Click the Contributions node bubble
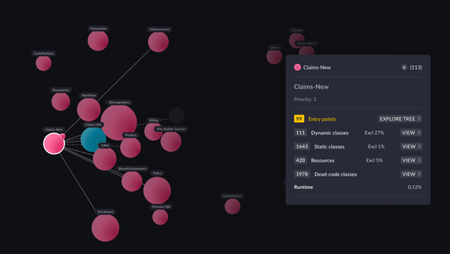450x254 pixels. pos(44,63)
